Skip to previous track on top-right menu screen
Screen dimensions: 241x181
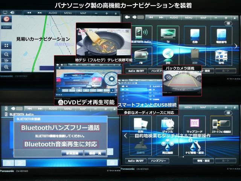[151, 17]
